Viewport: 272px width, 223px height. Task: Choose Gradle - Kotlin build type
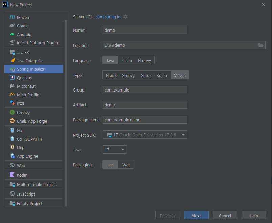coord(154,75)
